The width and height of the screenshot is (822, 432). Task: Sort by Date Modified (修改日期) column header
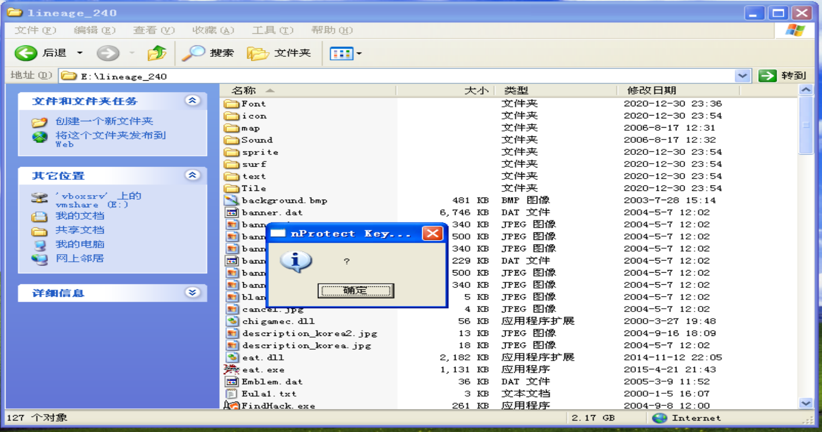pos(679,91)
